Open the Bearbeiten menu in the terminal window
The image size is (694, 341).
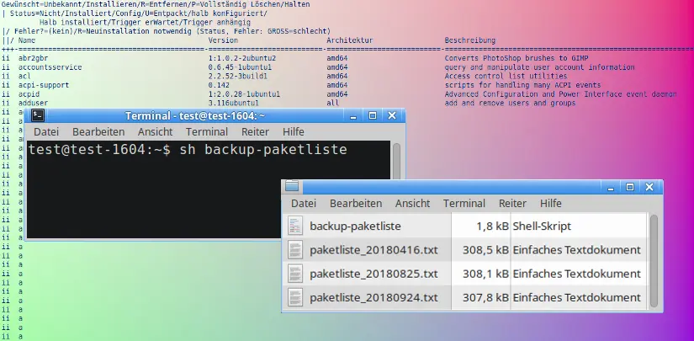coord(98,132)
